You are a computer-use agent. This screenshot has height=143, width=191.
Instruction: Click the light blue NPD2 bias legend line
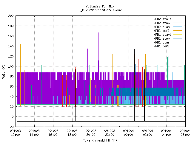point(178,27)
